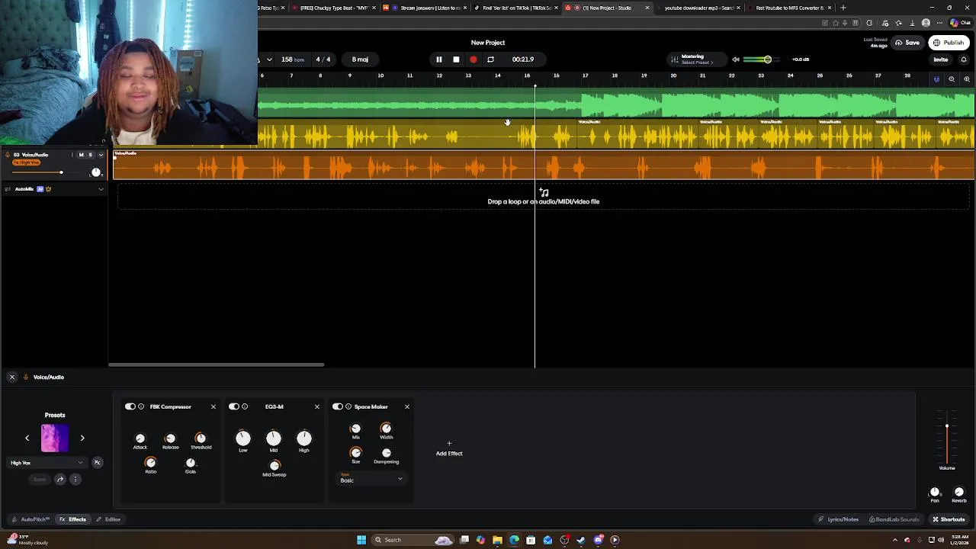
Task: Click the Fx button beside High Vox
Action: (97, 463)
